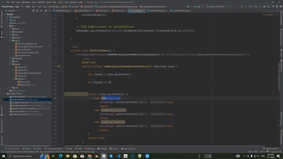Open the realme device selector dropdown
Screen dimensions: 283x159
point(216,7)
